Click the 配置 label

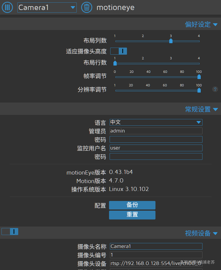100,206
